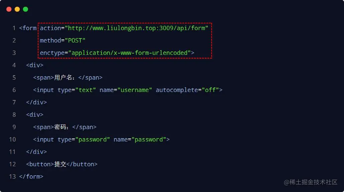The height and width of the screenshot is (192, 344).
Task: Click the closing </form> tag
Action: coord(31,177)
